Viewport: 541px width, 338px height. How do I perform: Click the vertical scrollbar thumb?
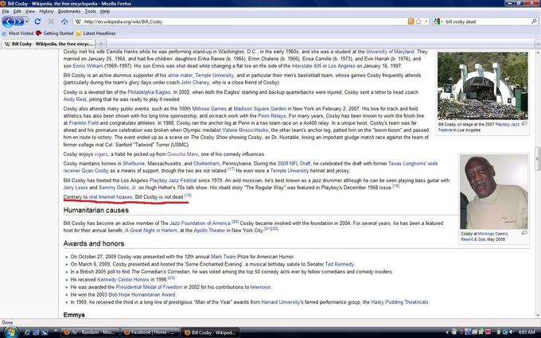(x=538, y=158)
